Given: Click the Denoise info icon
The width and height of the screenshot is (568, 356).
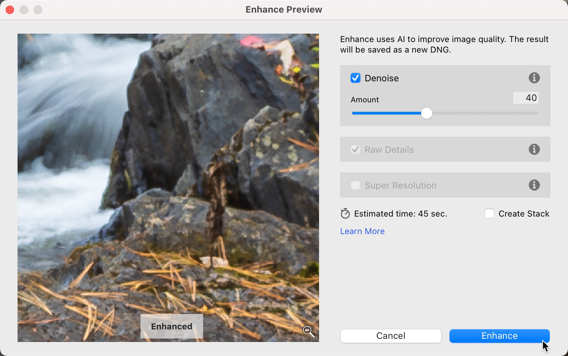Looking at the screenshot, I should (534, 78).
